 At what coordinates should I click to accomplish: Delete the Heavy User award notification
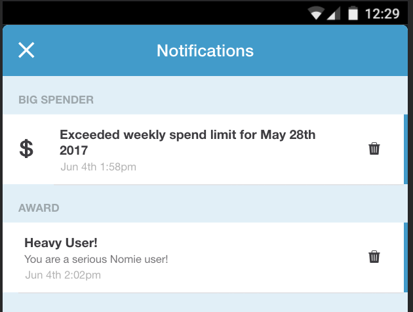374,257
